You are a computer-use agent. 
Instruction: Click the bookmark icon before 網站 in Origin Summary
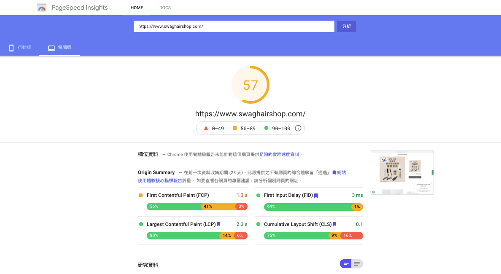(x=334, y=172)
